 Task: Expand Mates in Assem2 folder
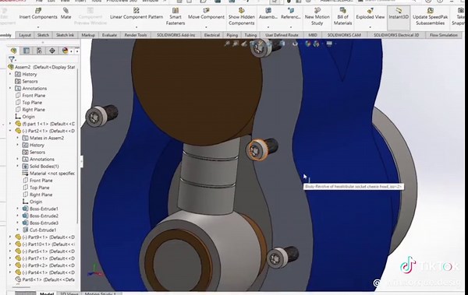click(x=17, y=138)
